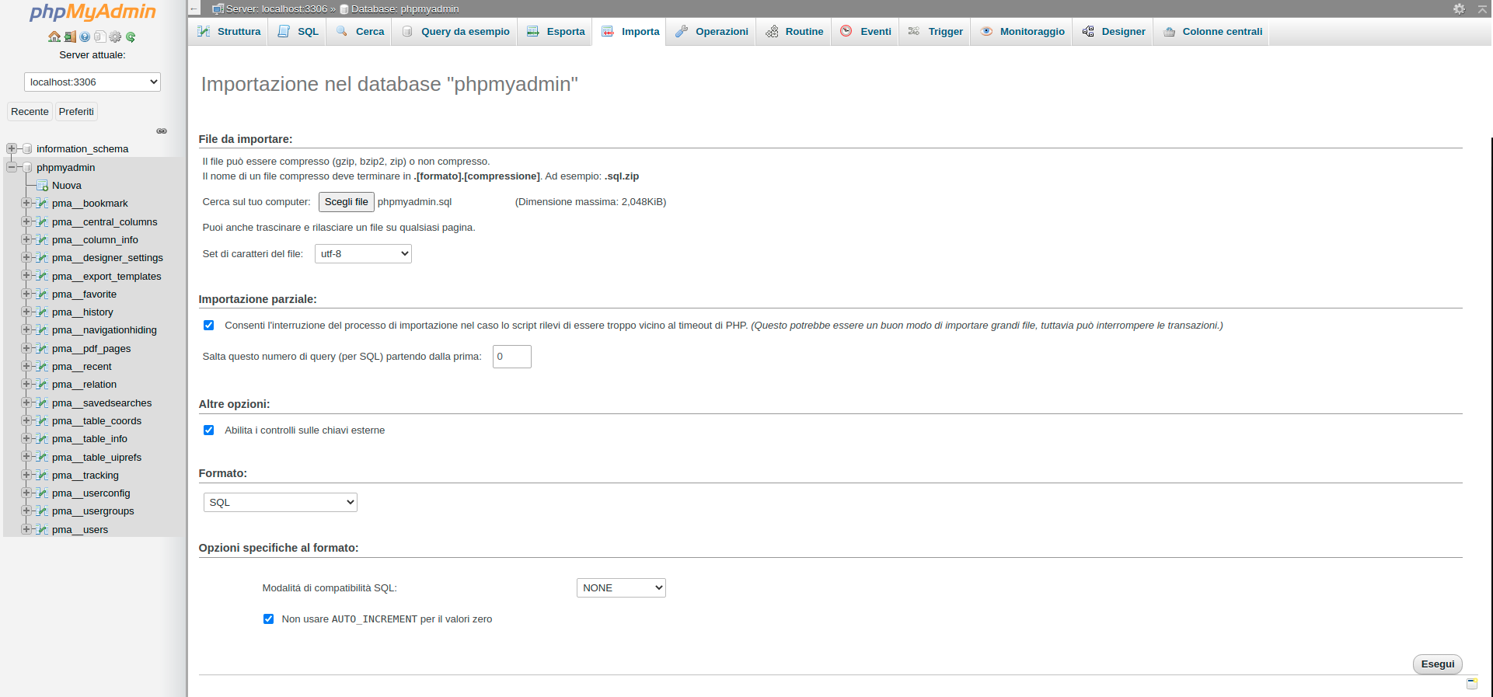Open the Trigger tab
1493x697 pixels.
[935, 31]
